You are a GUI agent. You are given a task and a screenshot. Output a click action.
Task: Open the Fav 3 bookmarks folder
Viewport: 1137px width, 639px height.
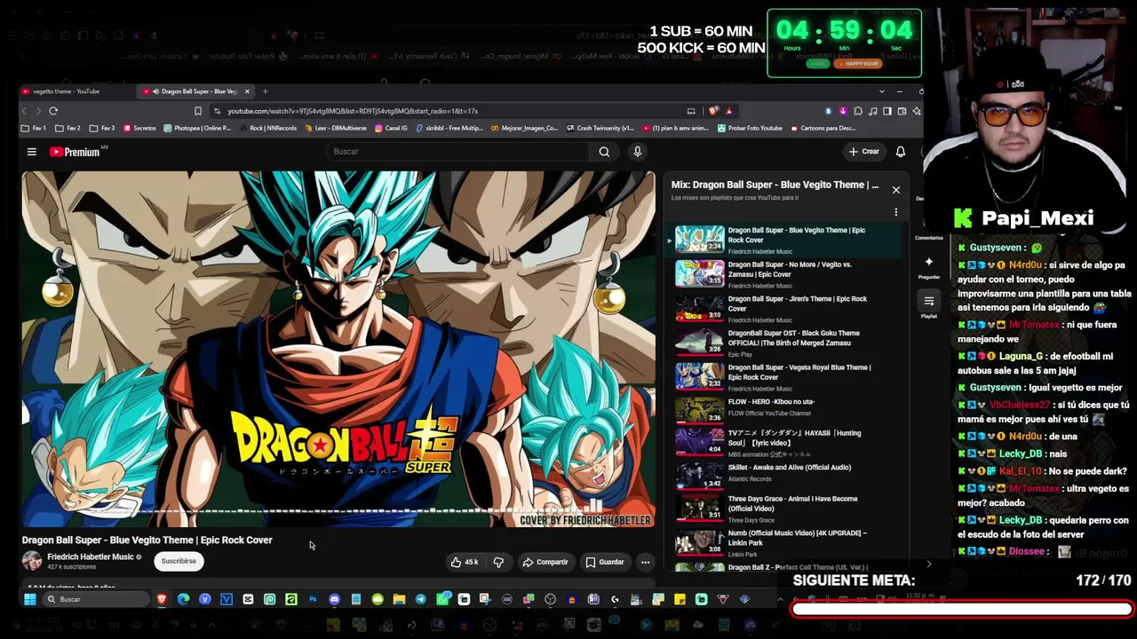pos(103,128)
